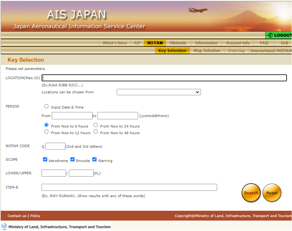Uncheck the Aerodrome scope checkbox

click(x=45, y=159)
